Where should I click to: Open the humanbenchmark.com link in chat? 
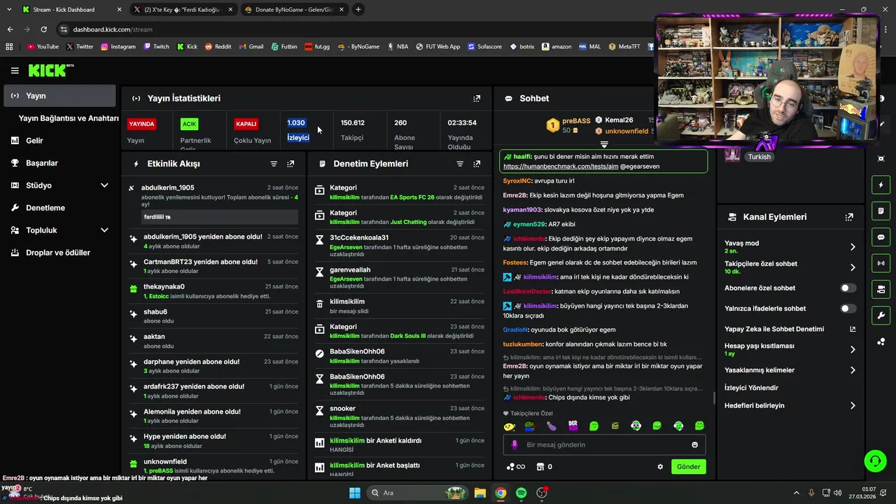560,167
